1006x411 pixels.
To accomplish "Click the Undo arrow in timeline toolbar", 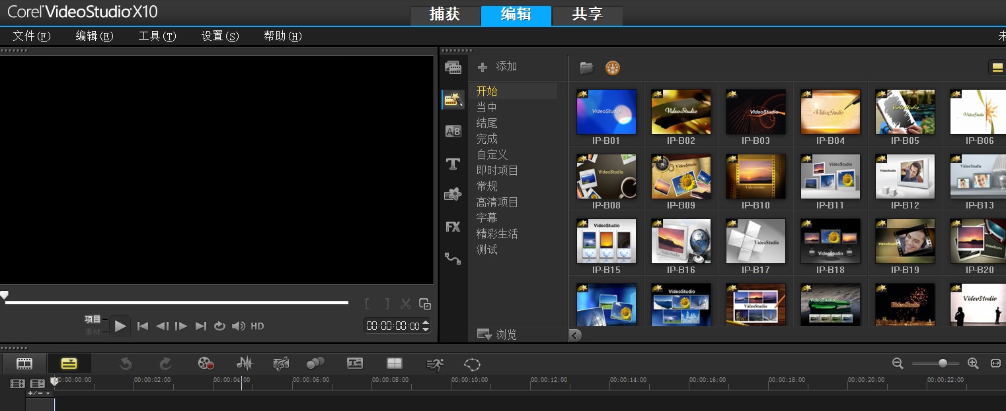I will coord(126,364).
